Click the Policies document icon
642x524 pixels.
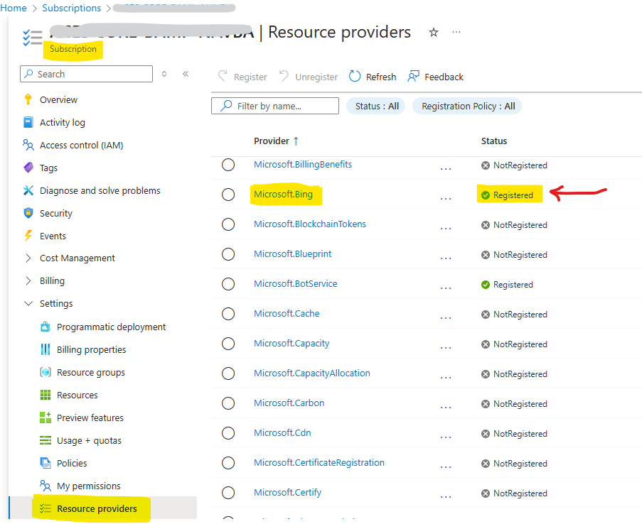(46, 463)
